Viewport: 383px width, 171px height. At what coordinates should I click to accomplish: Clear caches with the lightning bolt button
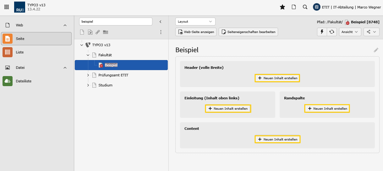pos(322,32)
